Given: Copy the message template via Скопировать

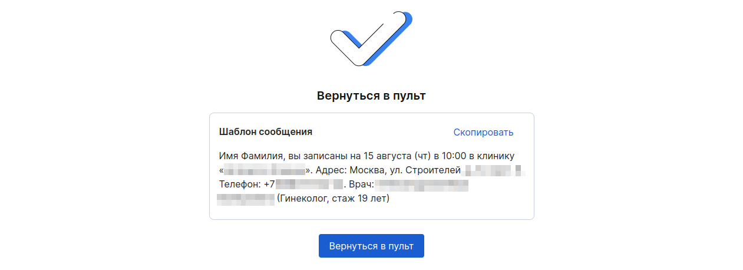Looking at the screenshot, I should pos(483,132).
